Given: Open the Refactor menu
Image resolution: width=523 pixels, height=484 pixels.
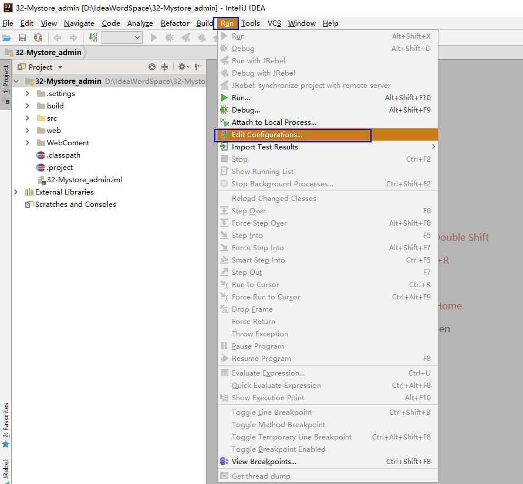Looking at the screenshot, I should click(x=175, y=23).
